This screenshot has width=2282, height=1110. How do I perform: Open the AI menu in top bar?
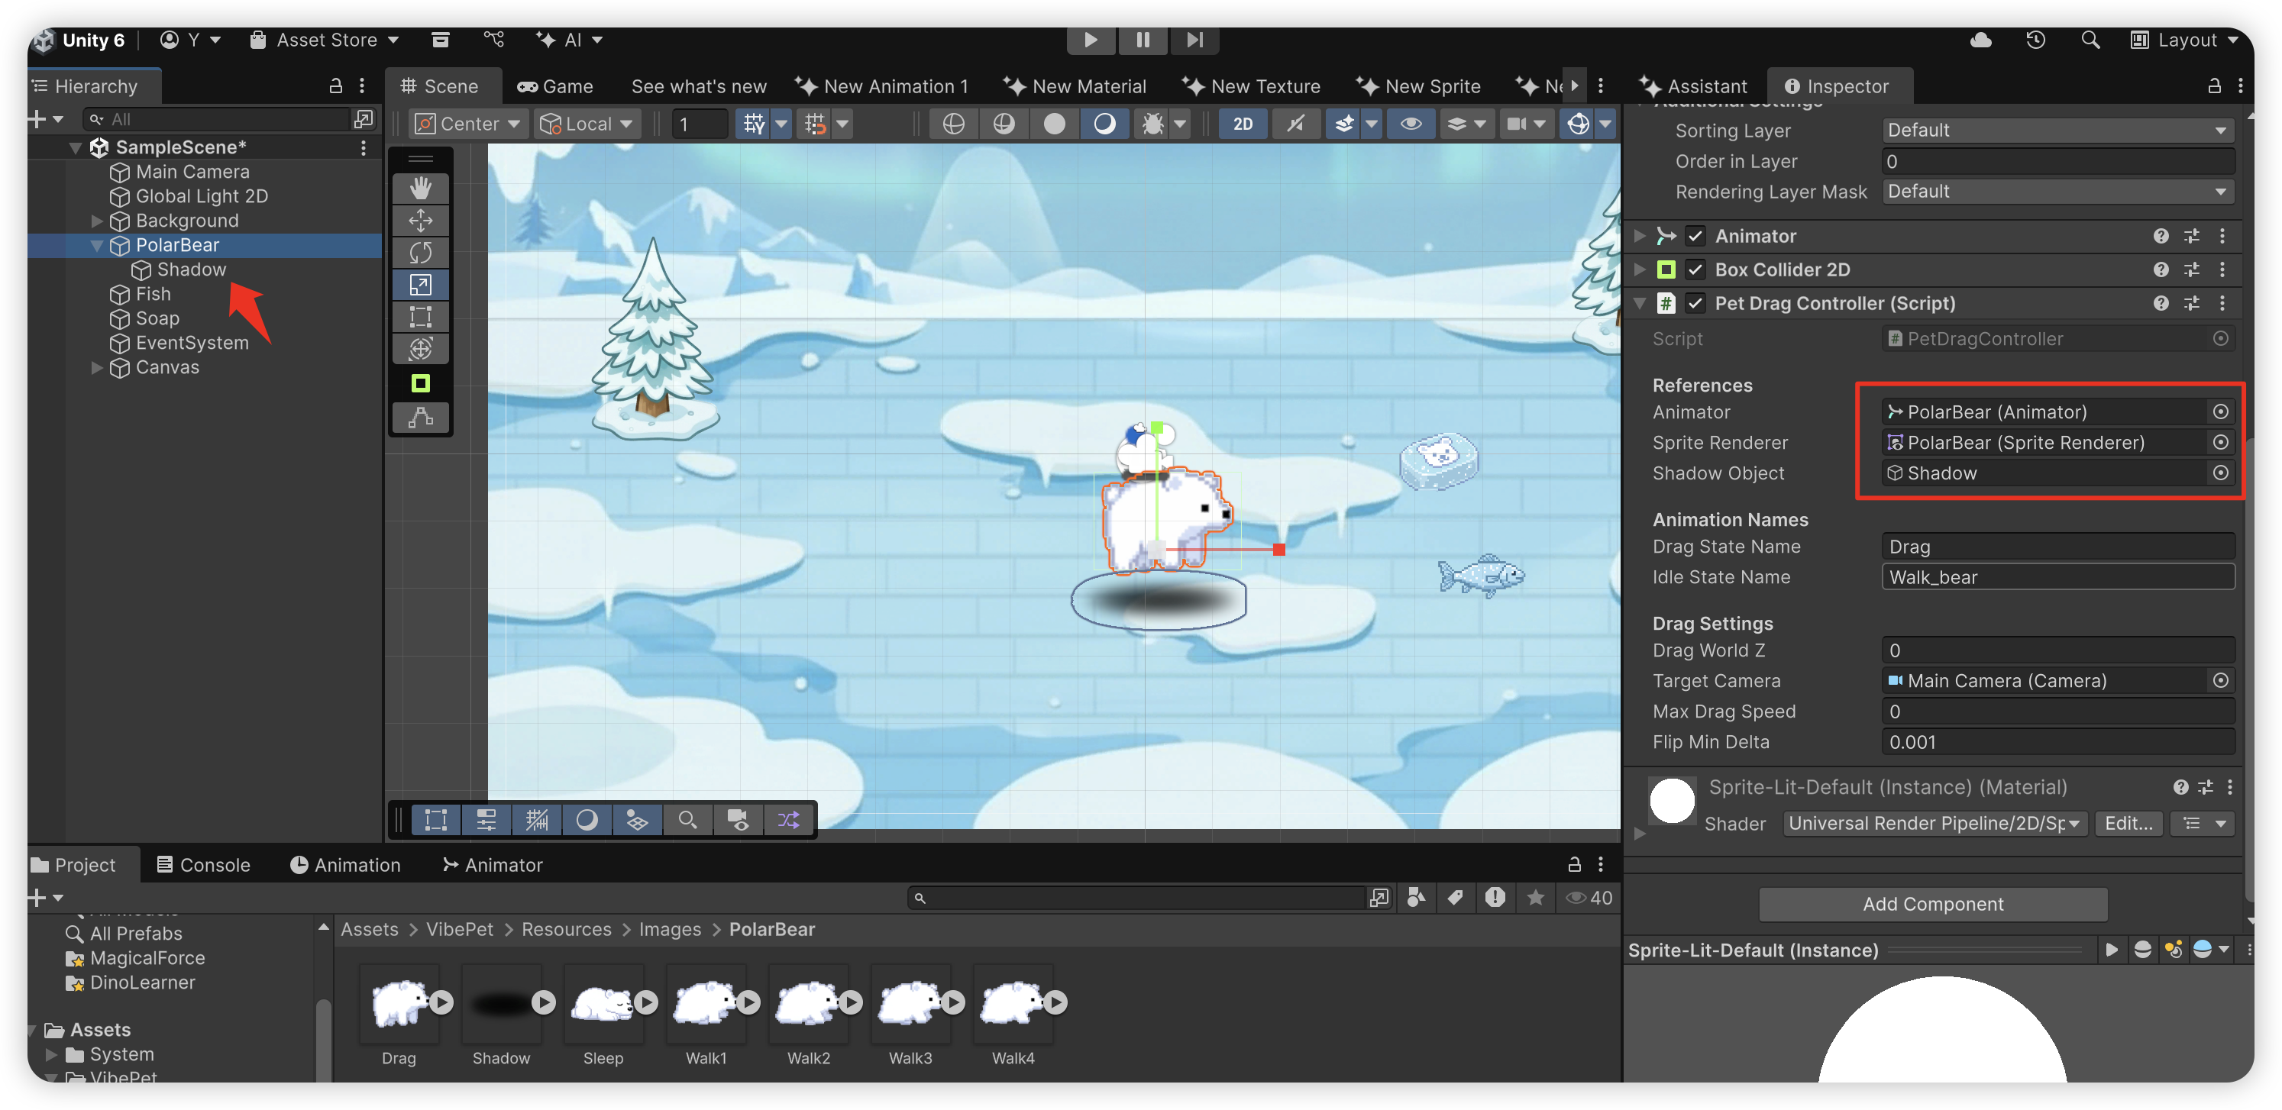[570, 40]
